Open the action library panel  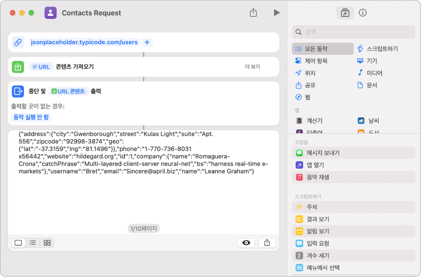tap(345, 13)
